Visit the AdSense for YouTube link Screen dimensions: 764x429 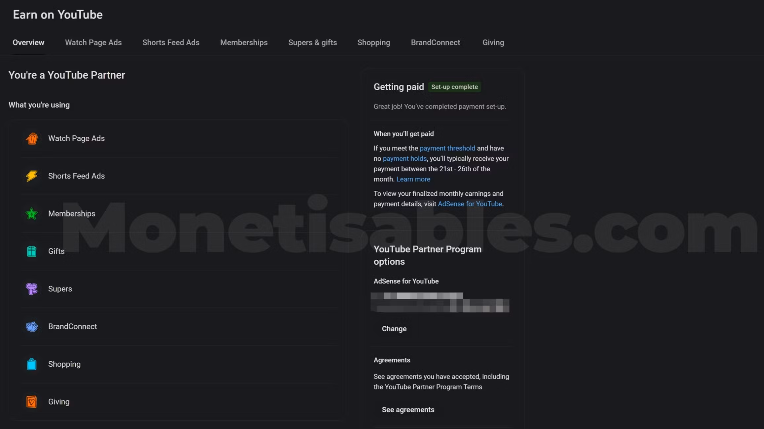pyautogui.click(x=470, y=204)
